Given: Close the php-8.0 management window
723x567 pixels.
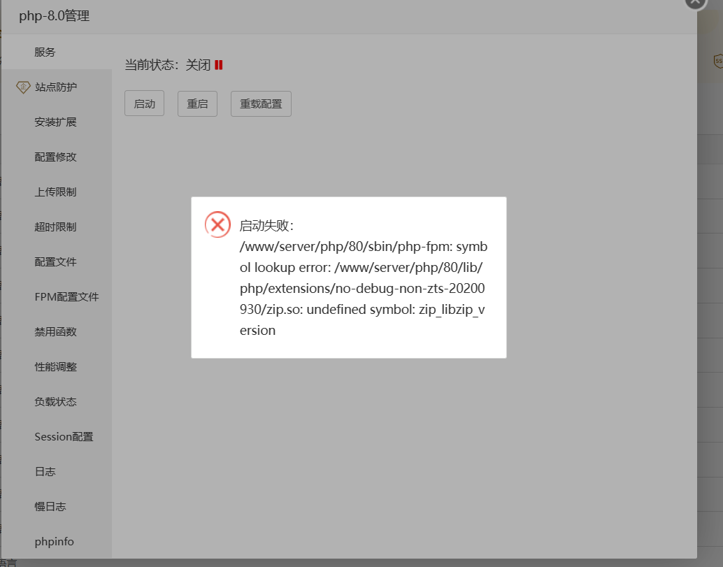Looking at the screenshot, I should point(695,2).
